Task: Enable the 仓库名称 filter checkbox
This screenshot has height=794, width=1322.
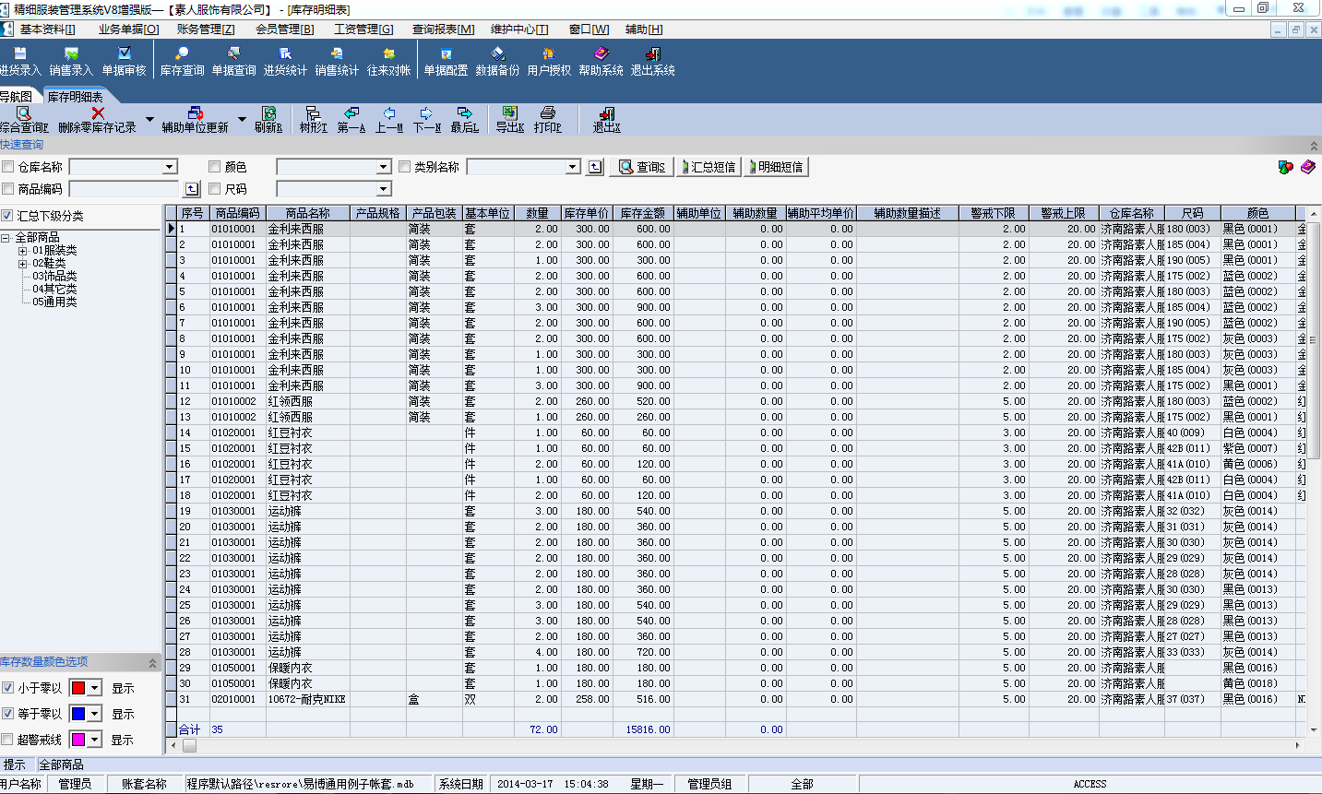Action: [8, 167]
